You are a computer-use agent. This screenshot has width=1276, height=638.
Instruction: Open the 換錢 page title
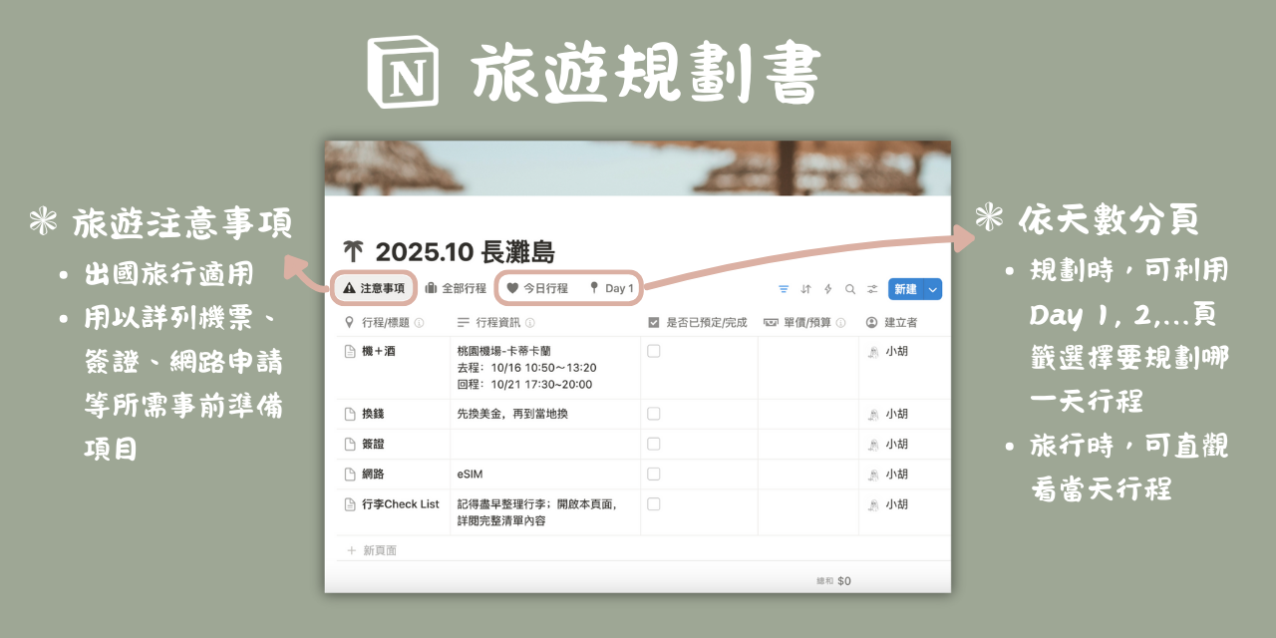tap(374, 414)
